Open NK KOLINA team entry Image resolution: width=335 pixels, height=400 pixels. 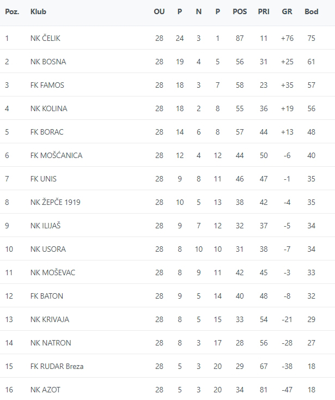[48, 108]
